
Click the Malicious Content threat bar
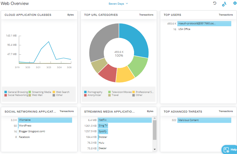tap(204, 120)
